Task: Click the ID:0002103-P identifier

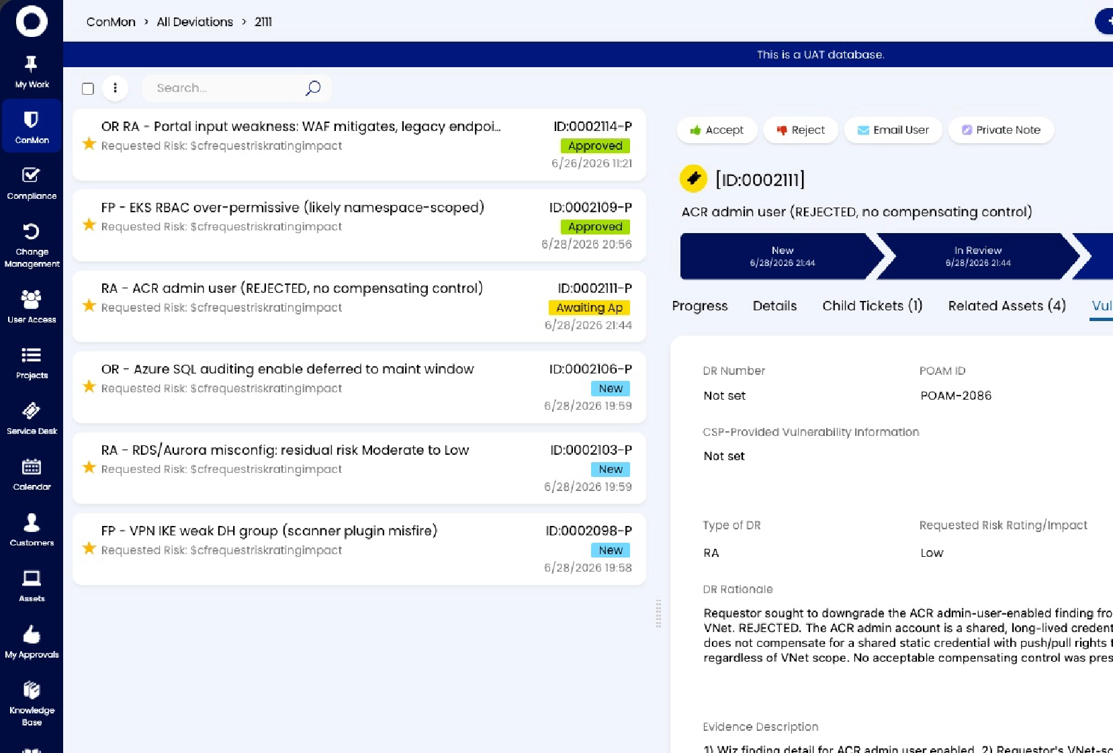Action: pos(591,450)
